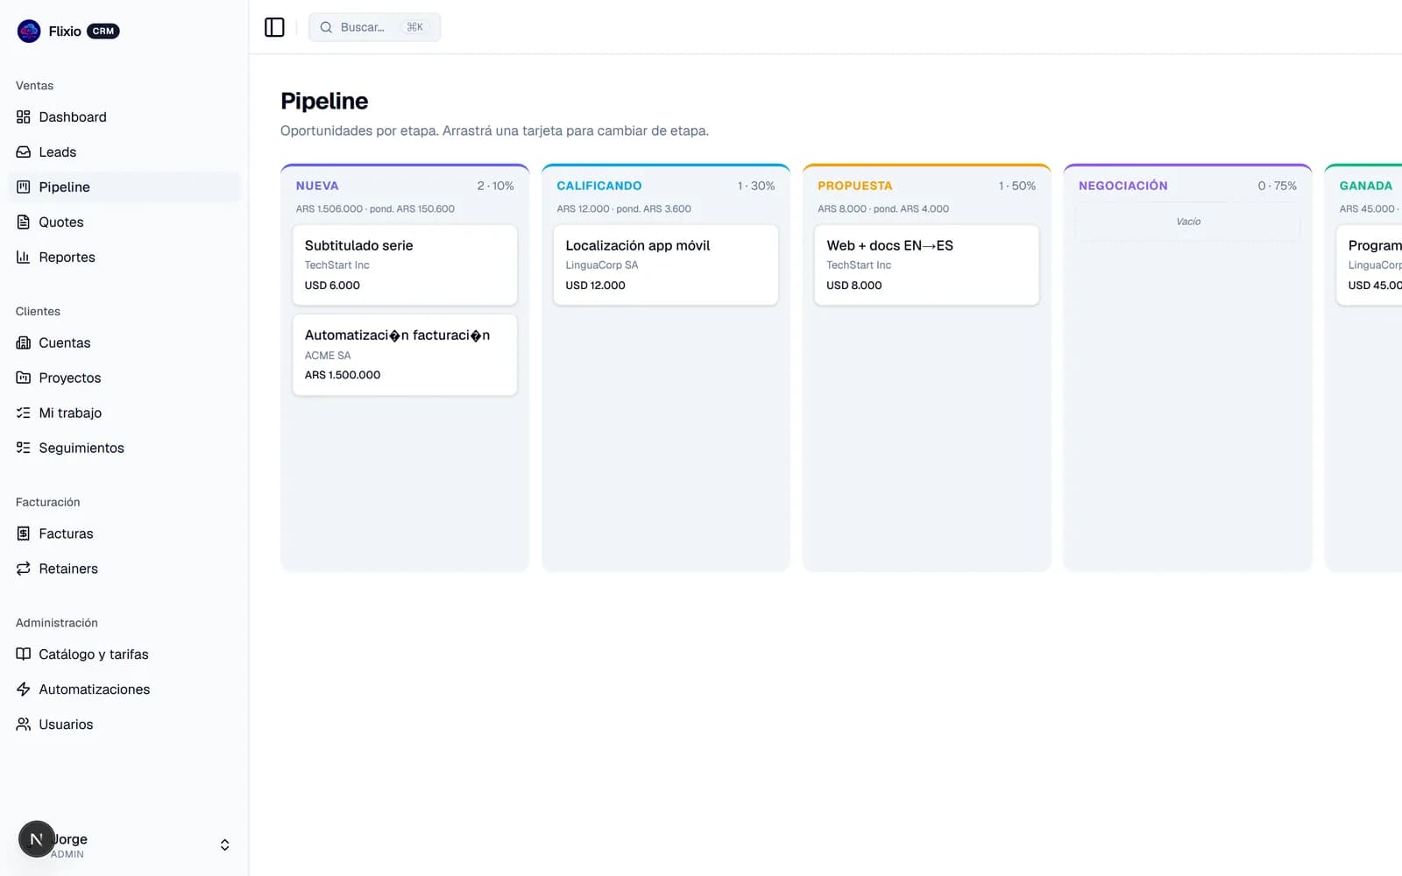Go to Proyectos

tap(124, 378)
